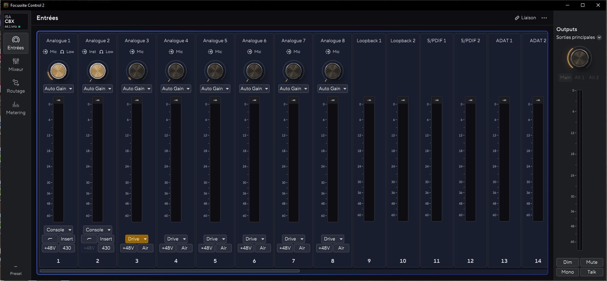
Task: Click the Mic input icon on Analogue 3
Action: tap(132, 52)
